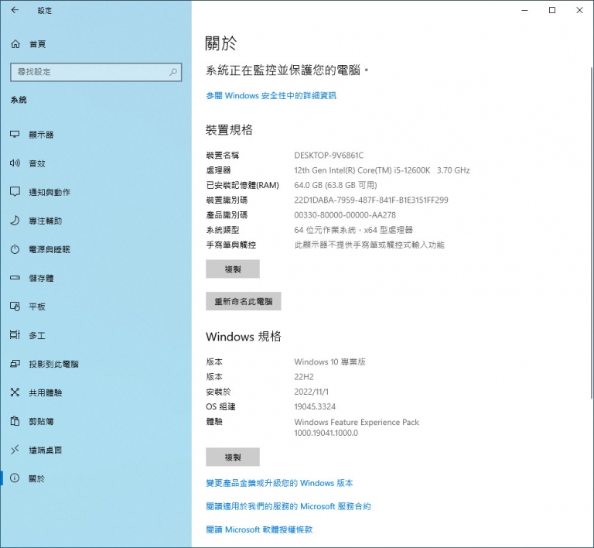Minimize the Settings window
Viewport: 594px width, 548px height.
(x=524, y=10)
